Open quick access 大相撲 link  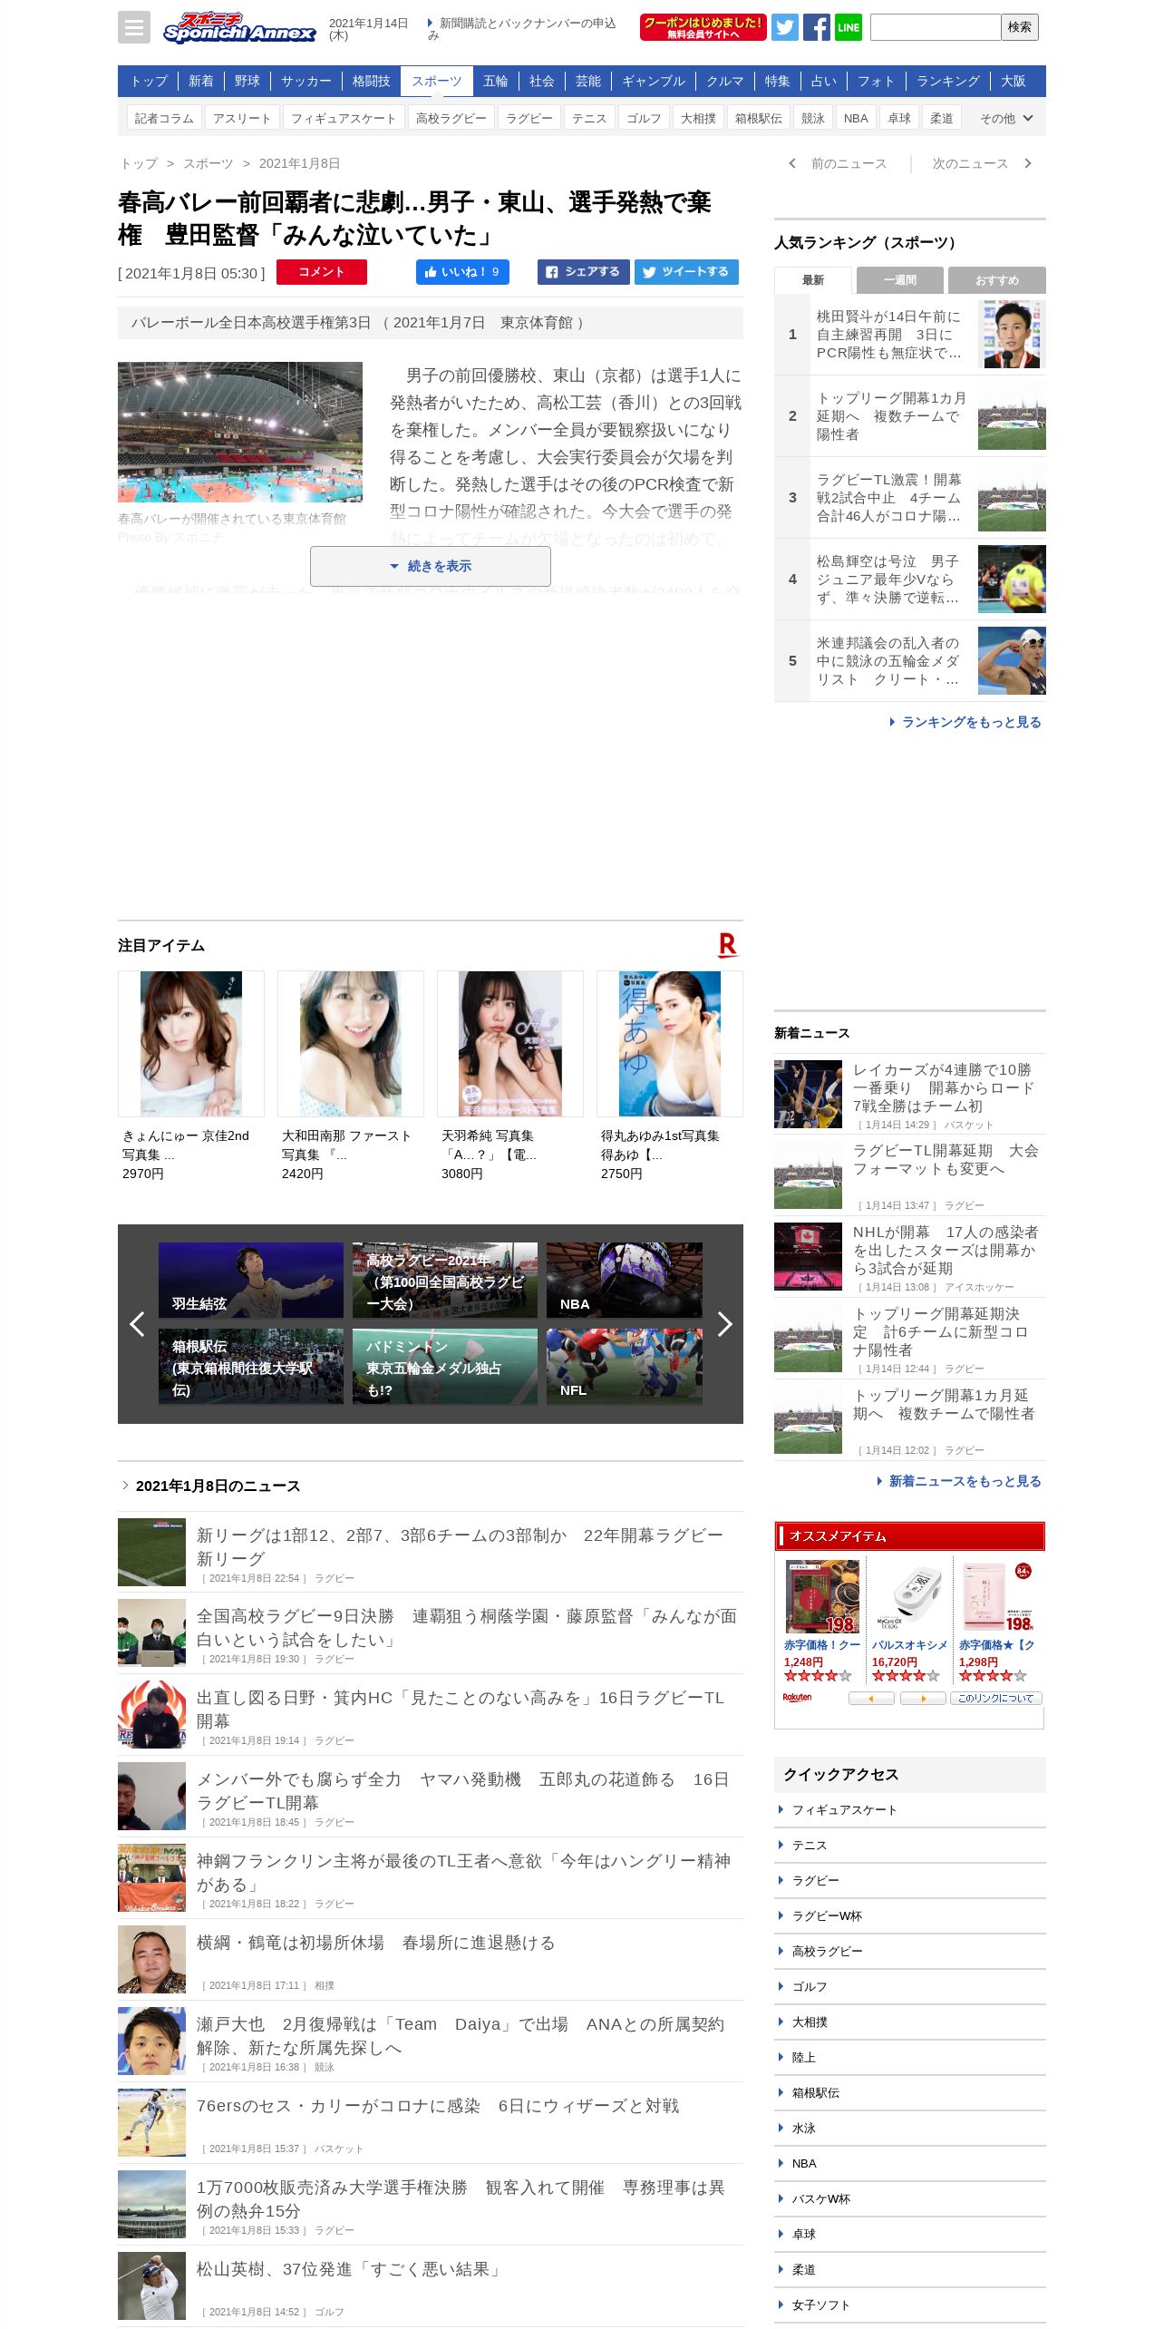[910, 2022]
